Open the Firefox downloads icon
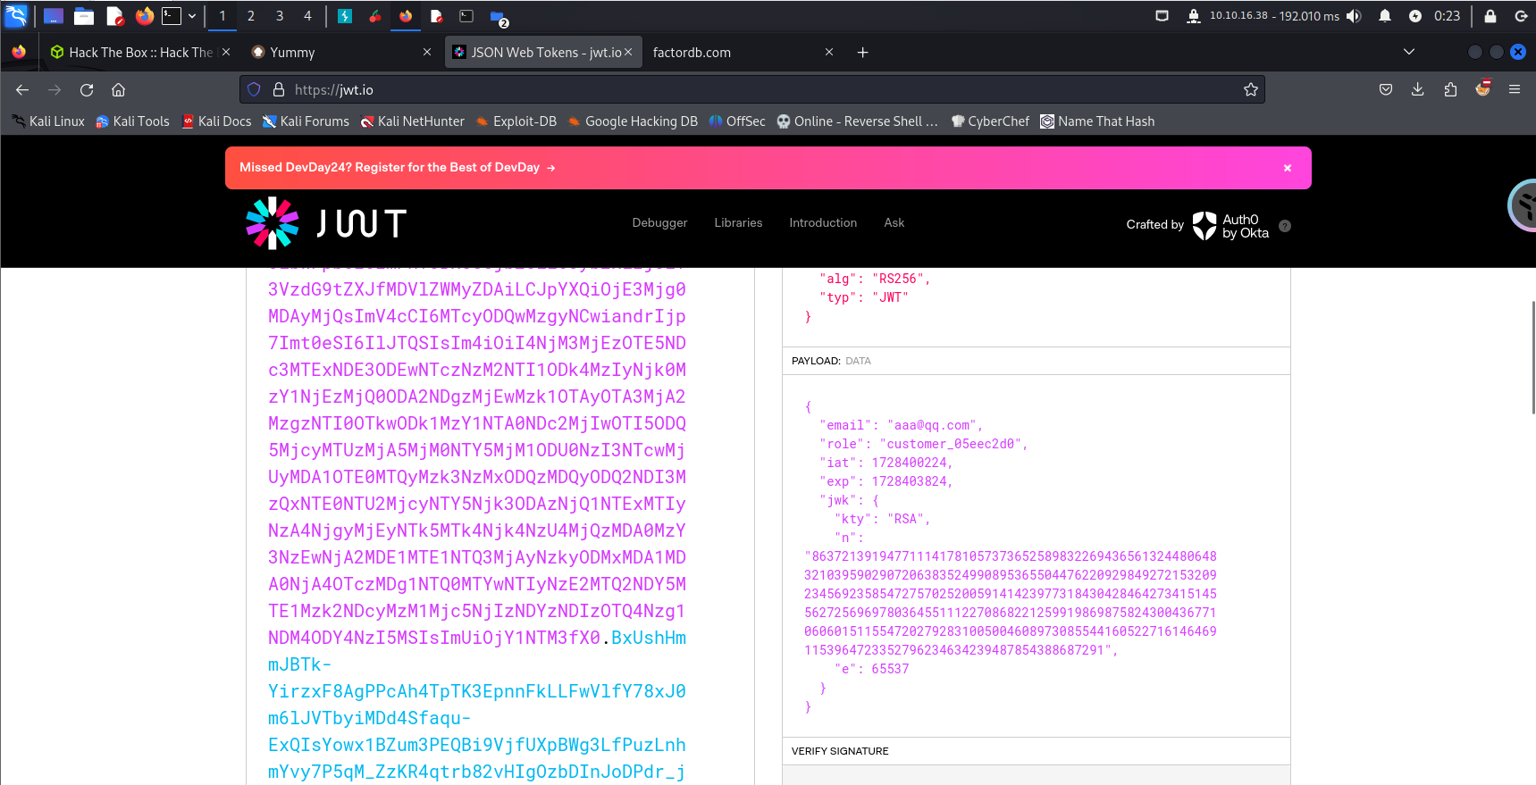Screen dimensions: 1536x785 (1417, 89)
